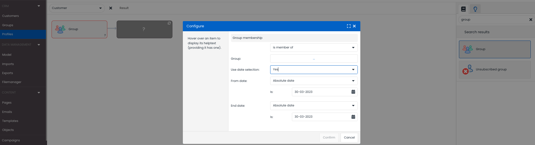Viewport: 535px width, 145px height.
Task: Select Group icon in search results
Action: [x=468, y=49]
